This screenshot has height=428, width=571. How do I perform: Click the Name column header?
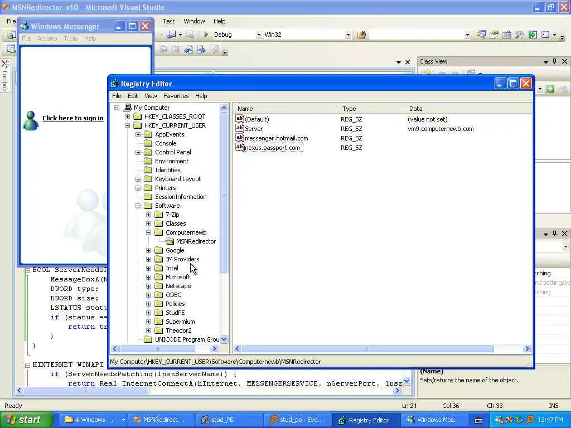point(285,109)
